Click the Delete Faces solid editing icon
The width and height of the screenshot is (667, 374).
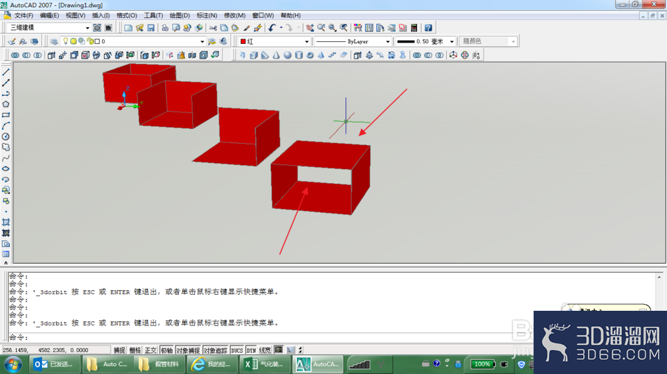85,55
